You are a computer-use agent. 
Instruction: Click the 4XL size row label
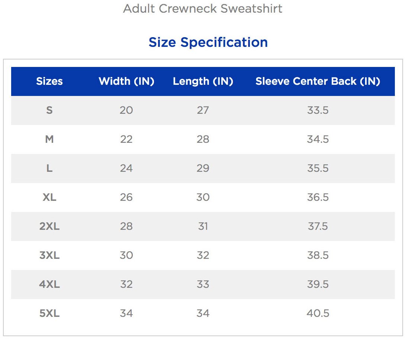pyautogui.click(x=49, y=284)
